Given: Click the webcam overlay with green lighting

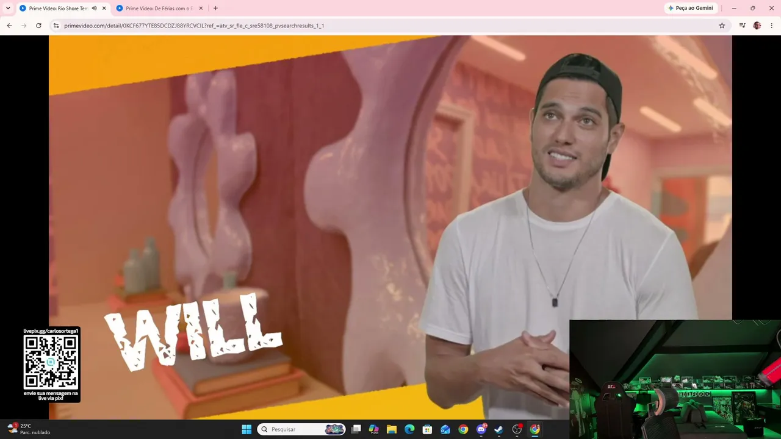Looking at the screenshot, I should click(x=675, y=379).
